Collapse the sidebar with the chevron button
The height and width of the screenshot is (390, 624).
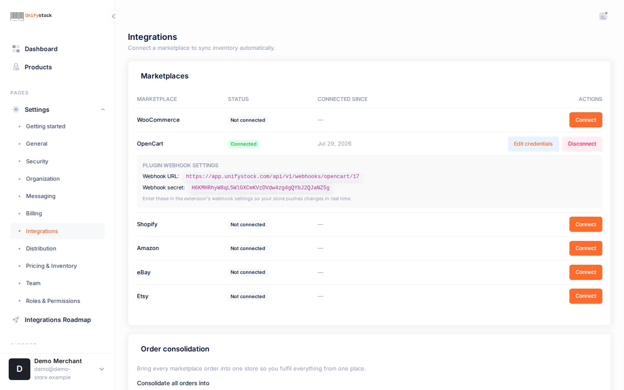pos(114,16)
